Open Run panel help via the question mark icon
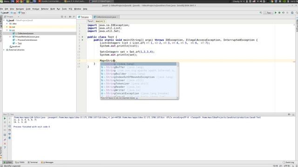Screen dimensions: 298x167 coord(5,148)
